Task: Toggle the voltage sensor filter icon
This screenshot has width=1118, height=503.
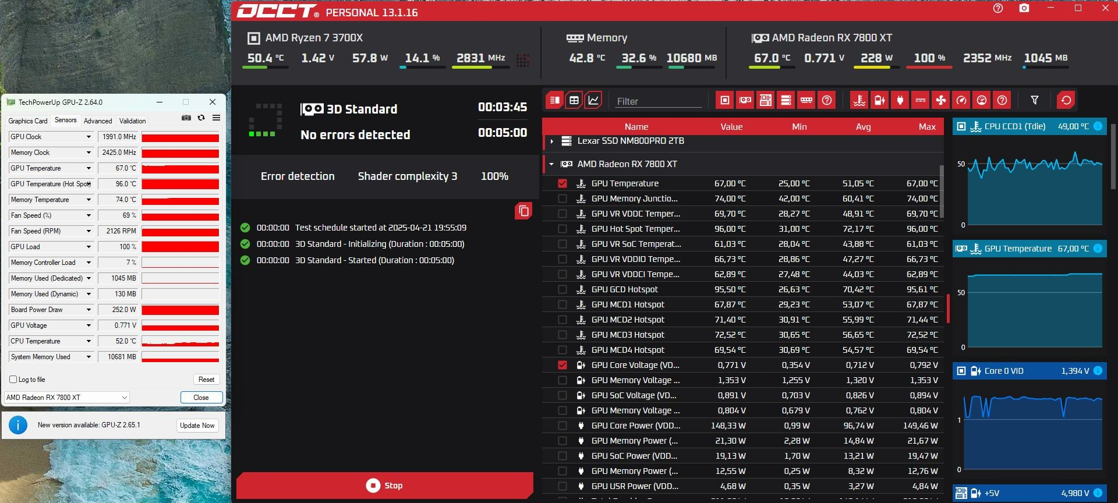Action: pos(880,100)
